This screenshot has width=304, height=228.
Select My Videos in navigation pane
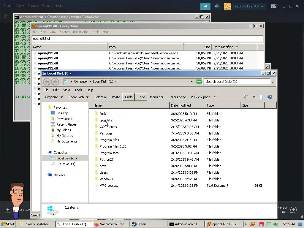tap(64, 130)
